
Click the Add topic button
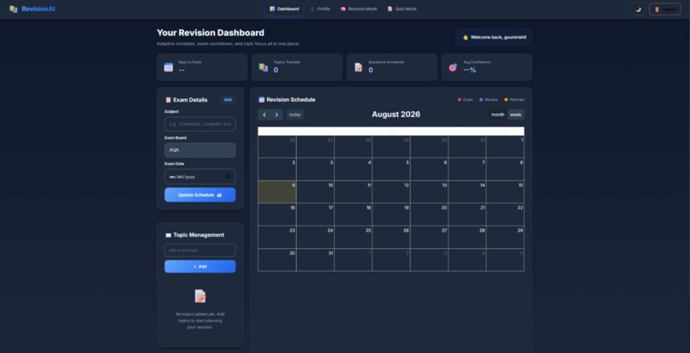pyautogui.click(x=200, y=267)
